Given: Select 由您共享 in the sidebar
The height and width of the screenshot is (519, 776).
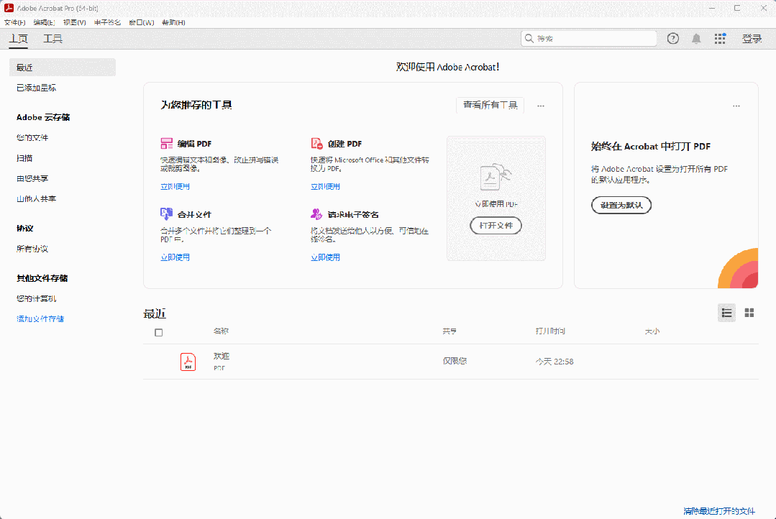Looking at the screenshot, I should coord(32,178).
